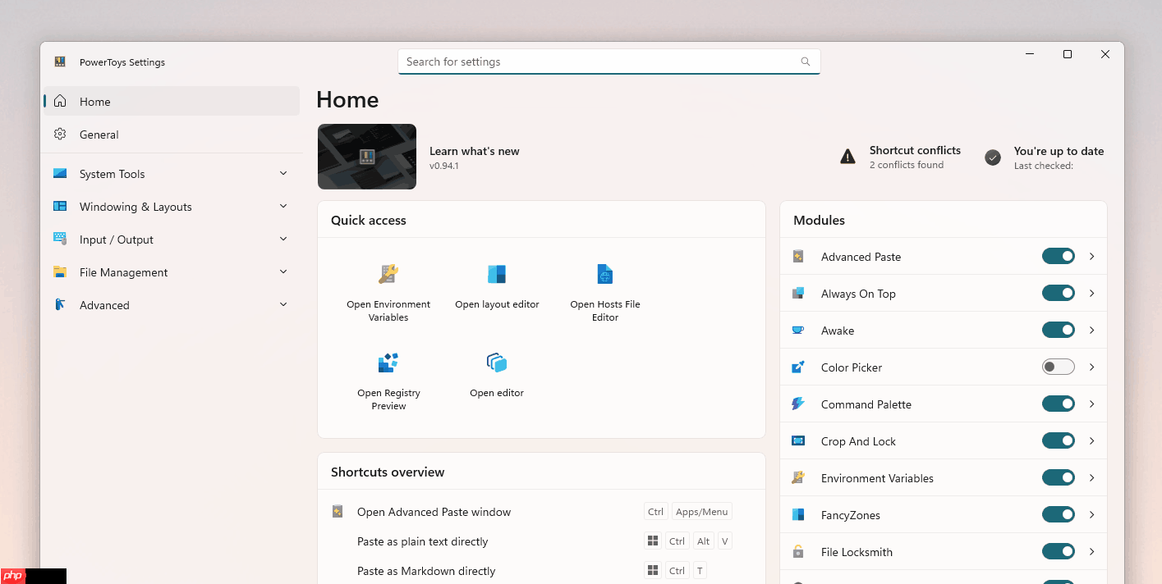Select System Tools in navigation
Screen dimensions: 1162x584
coord(172,174)
